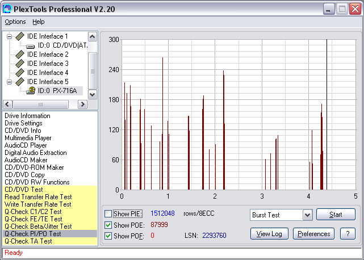Click the POE value 87999
This screenshot has width=364, height=260.
tap(159, 225)
